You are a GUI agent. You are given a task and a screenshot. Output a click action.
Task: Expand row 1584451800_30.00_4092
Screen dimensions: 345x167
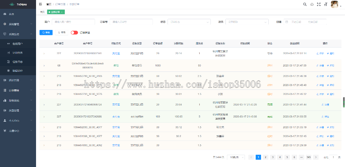[44, 145]
